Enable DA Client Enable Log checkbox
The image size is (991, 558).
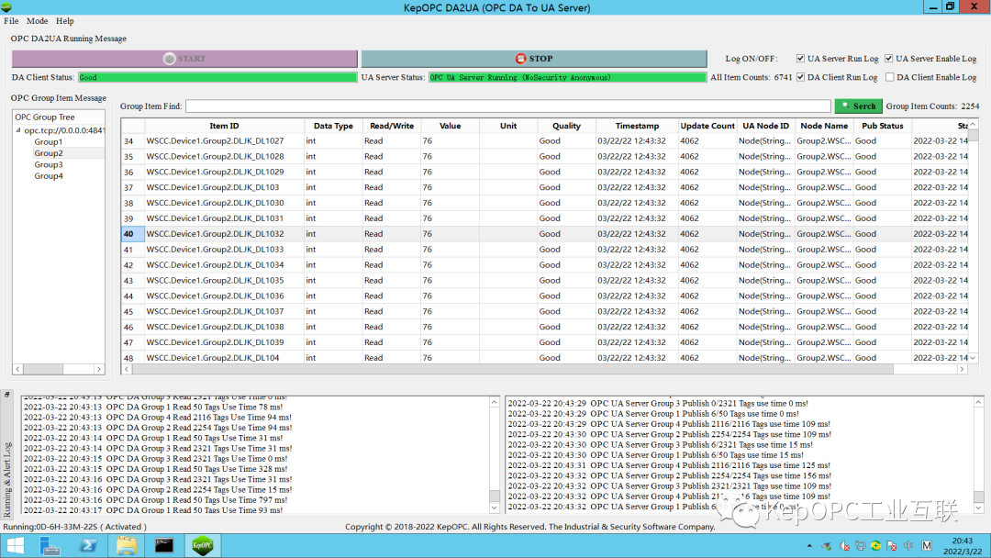click(889, 77)
